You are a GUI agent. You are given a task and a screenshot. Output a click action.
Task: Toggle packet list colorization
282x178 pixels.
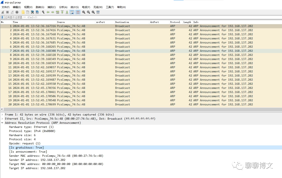[x=78, y=12]
